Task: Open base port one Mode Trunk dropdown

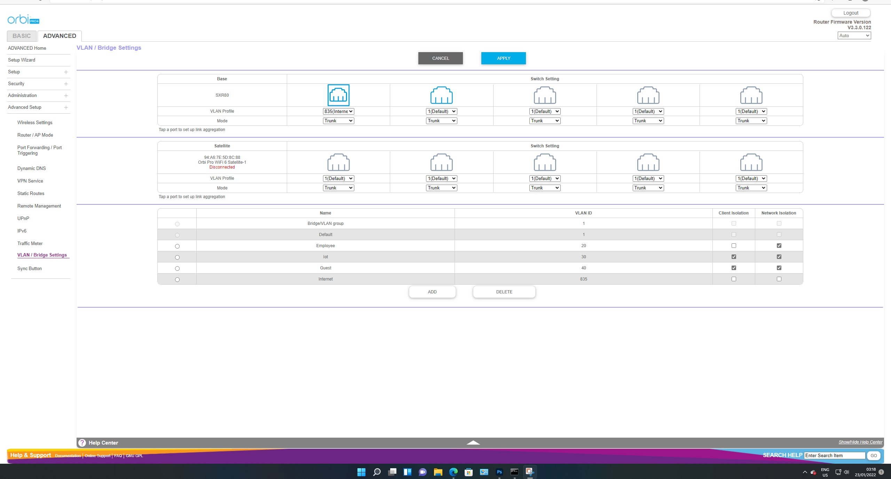Action: (338, 121)
